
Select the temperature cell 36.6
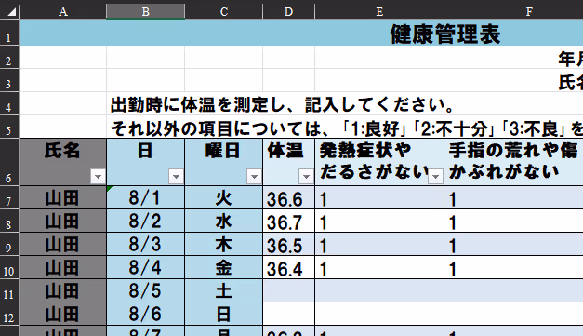pyautogui.click(x=289, y=197)
